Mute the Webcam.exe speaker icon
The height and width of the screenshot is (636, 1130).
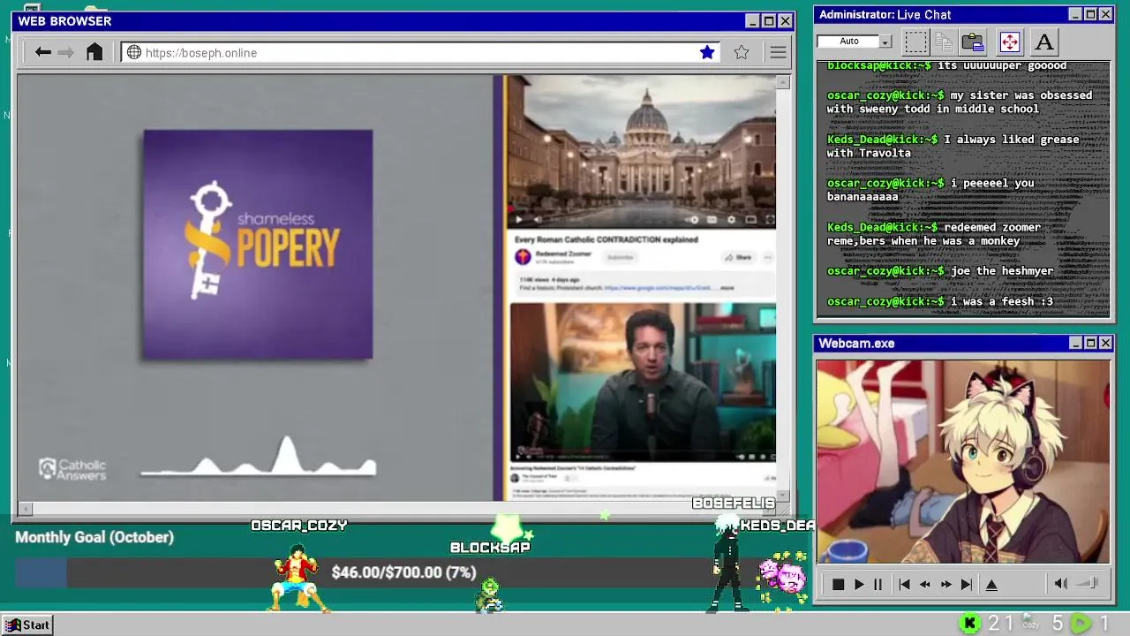tap(1061, 583)
